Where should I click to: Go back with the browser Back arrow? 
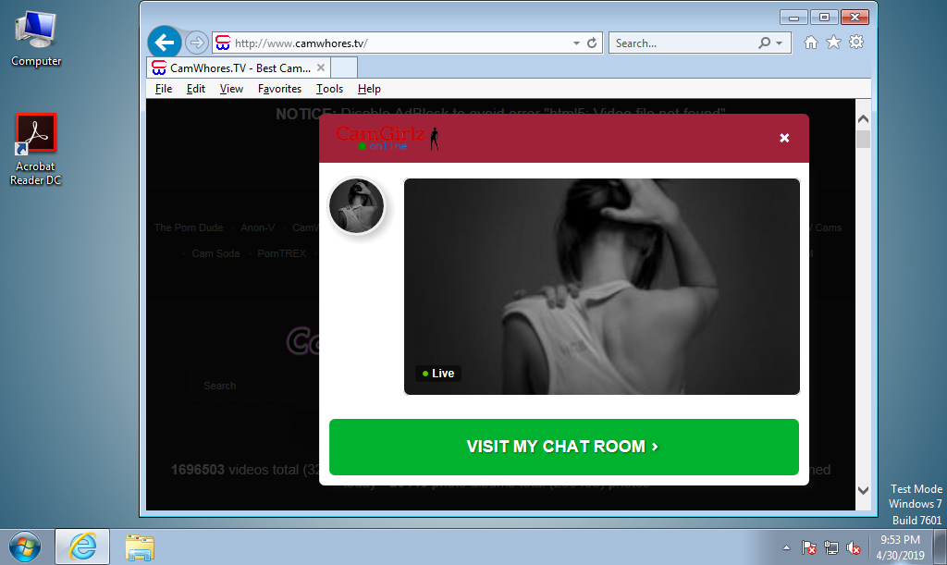pyautogui.click(x=165, y=43)
